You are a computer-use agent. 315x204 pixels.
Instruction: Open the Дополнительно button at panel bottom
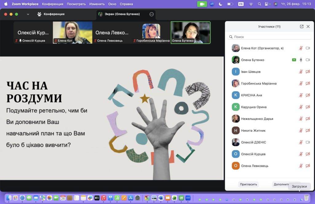280,184
